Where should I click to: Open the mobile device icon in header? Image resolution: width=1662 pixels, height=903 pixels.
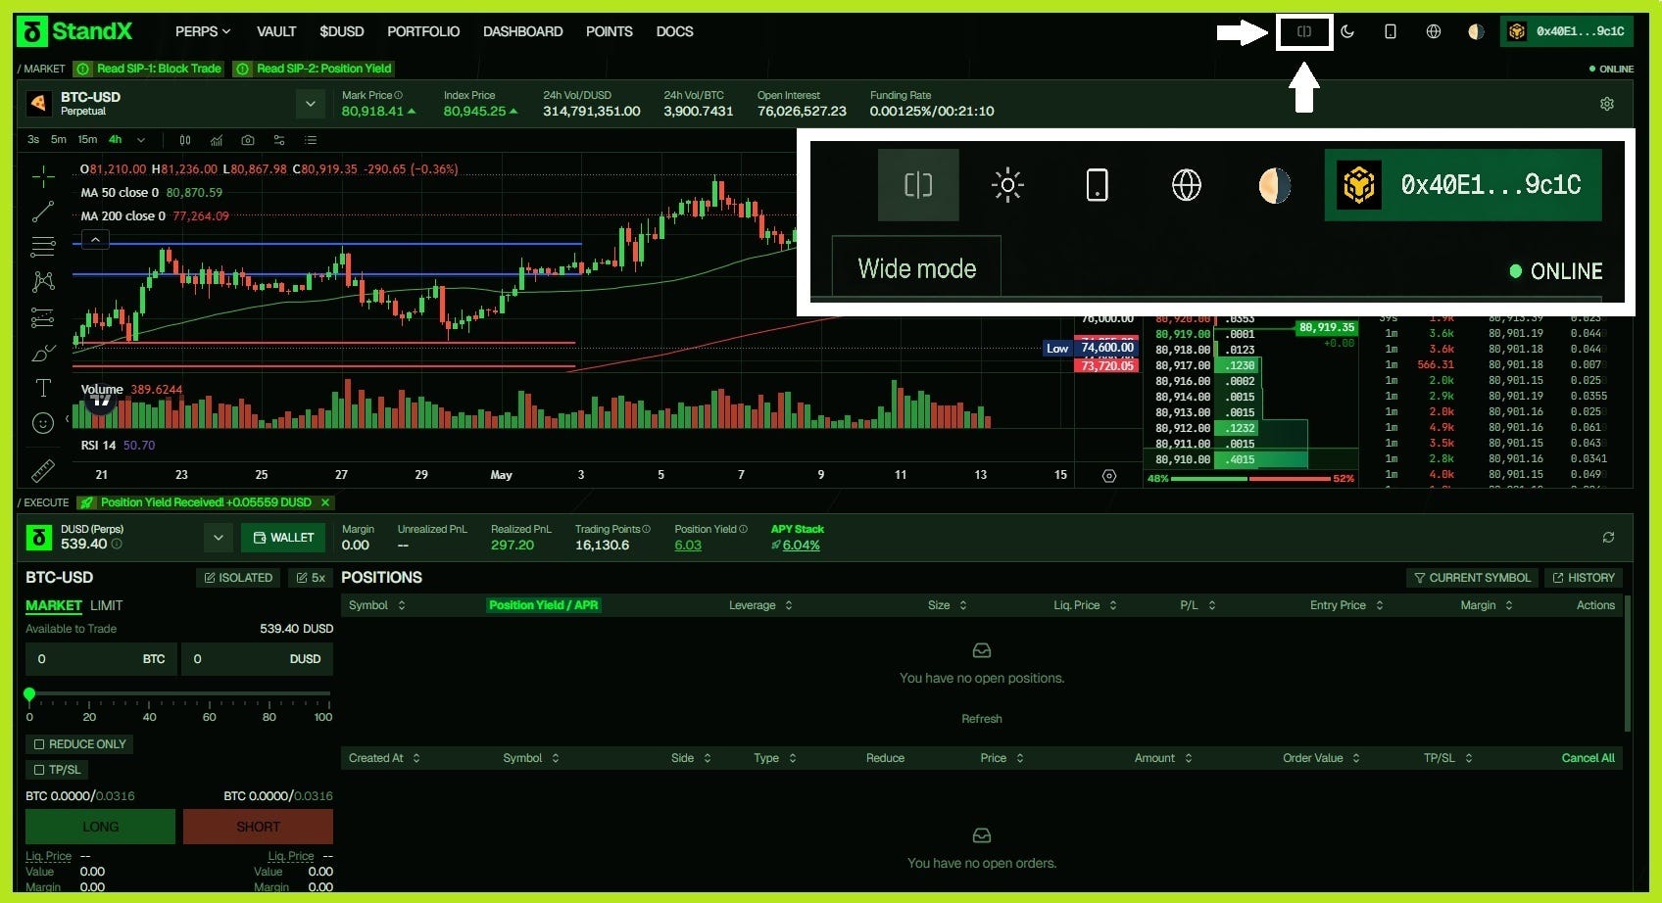coord(1390,31)
